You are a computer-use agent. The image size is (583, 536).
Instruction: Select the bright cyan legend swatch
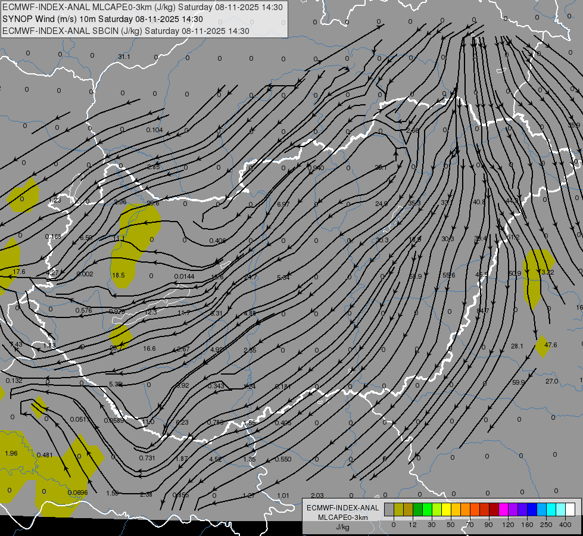551,509
